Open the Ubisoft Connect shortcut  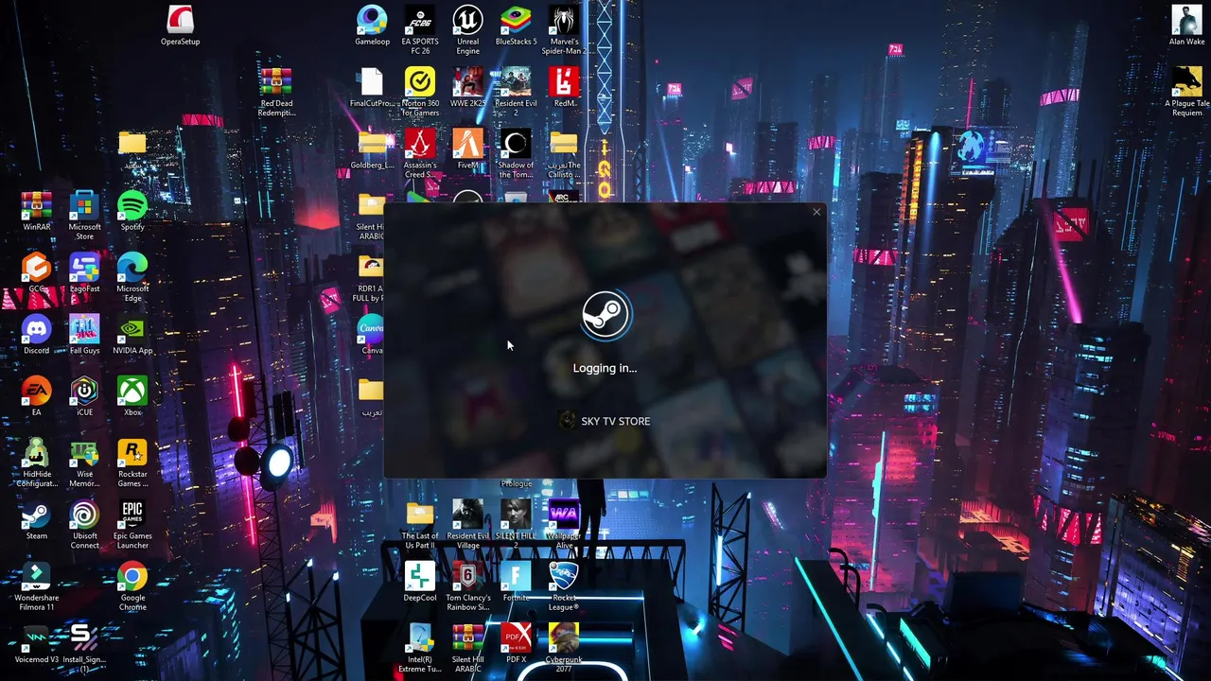(x=84, y=524)
